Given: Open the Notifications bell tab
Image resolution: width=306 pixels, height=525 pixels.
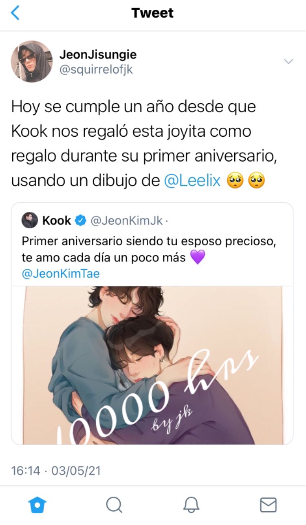Looking at the screenshot, I should click(191, 505).
